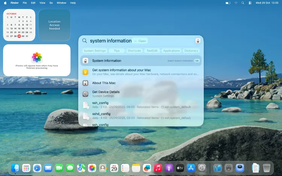
Task: Click the Wi-Fi status icon
Action: pyautogui.click(x=236, y=3)
